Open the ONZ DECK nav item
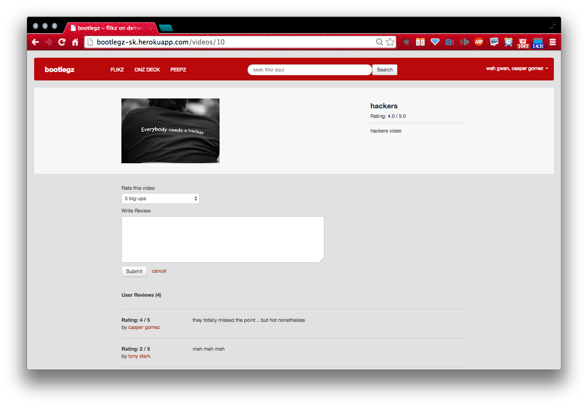This screenshot has height=407, width=588. [147, 70]
